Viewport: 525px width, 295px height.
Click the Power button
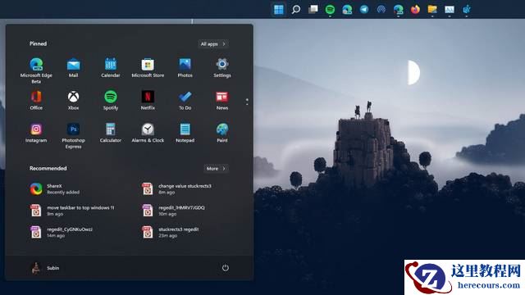(x=226, y=268)
